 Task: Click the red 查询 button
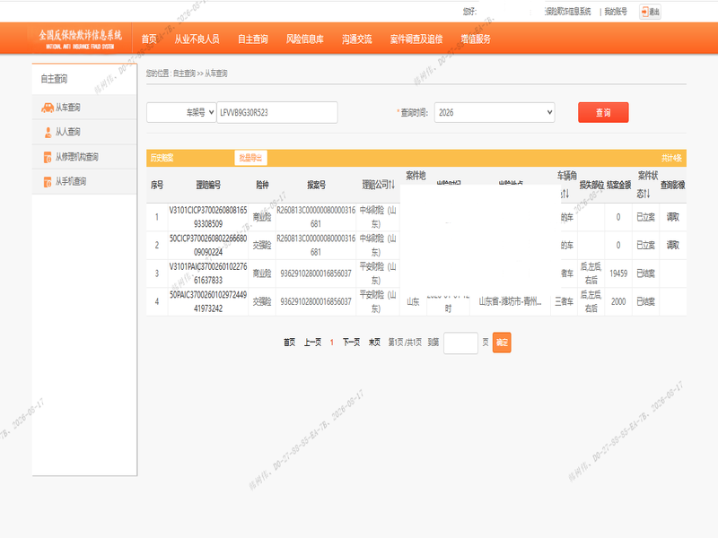click(603, 113)
